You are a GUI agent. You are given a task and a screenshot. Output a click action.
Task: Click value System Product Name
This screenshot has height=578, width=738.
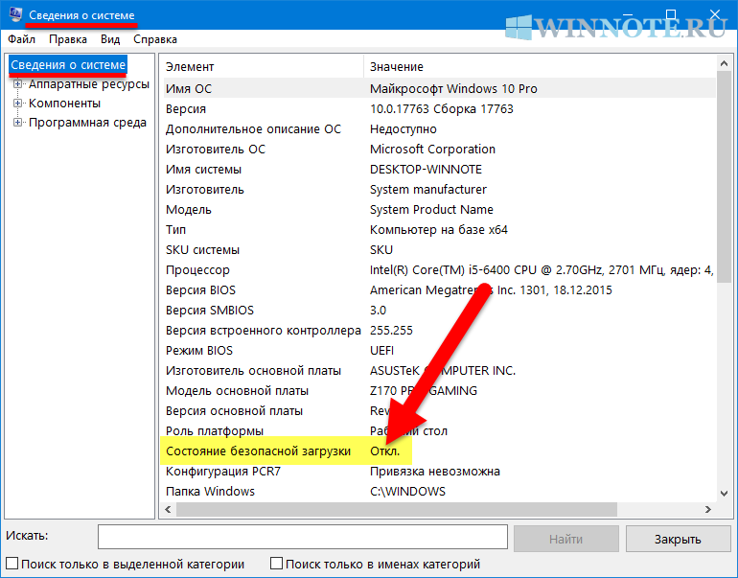pos(431,210)
